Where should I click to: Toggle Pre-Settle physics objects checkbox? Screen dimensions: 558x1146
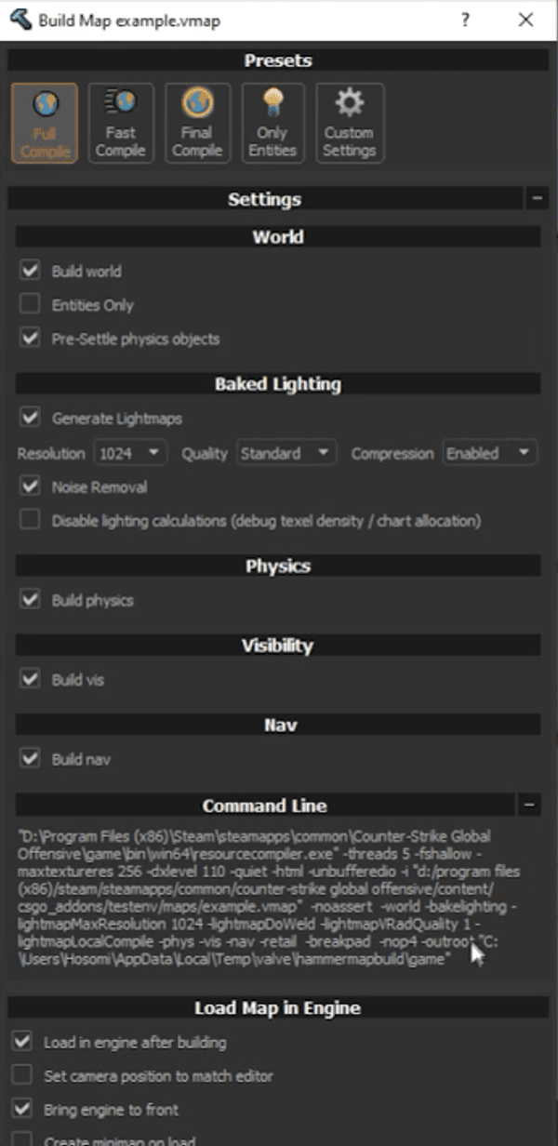point(31,338)
